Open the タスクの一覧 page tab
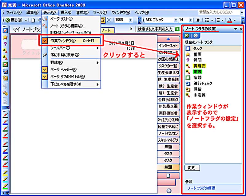This screenshot has height=196, width=246. (168, 66)
